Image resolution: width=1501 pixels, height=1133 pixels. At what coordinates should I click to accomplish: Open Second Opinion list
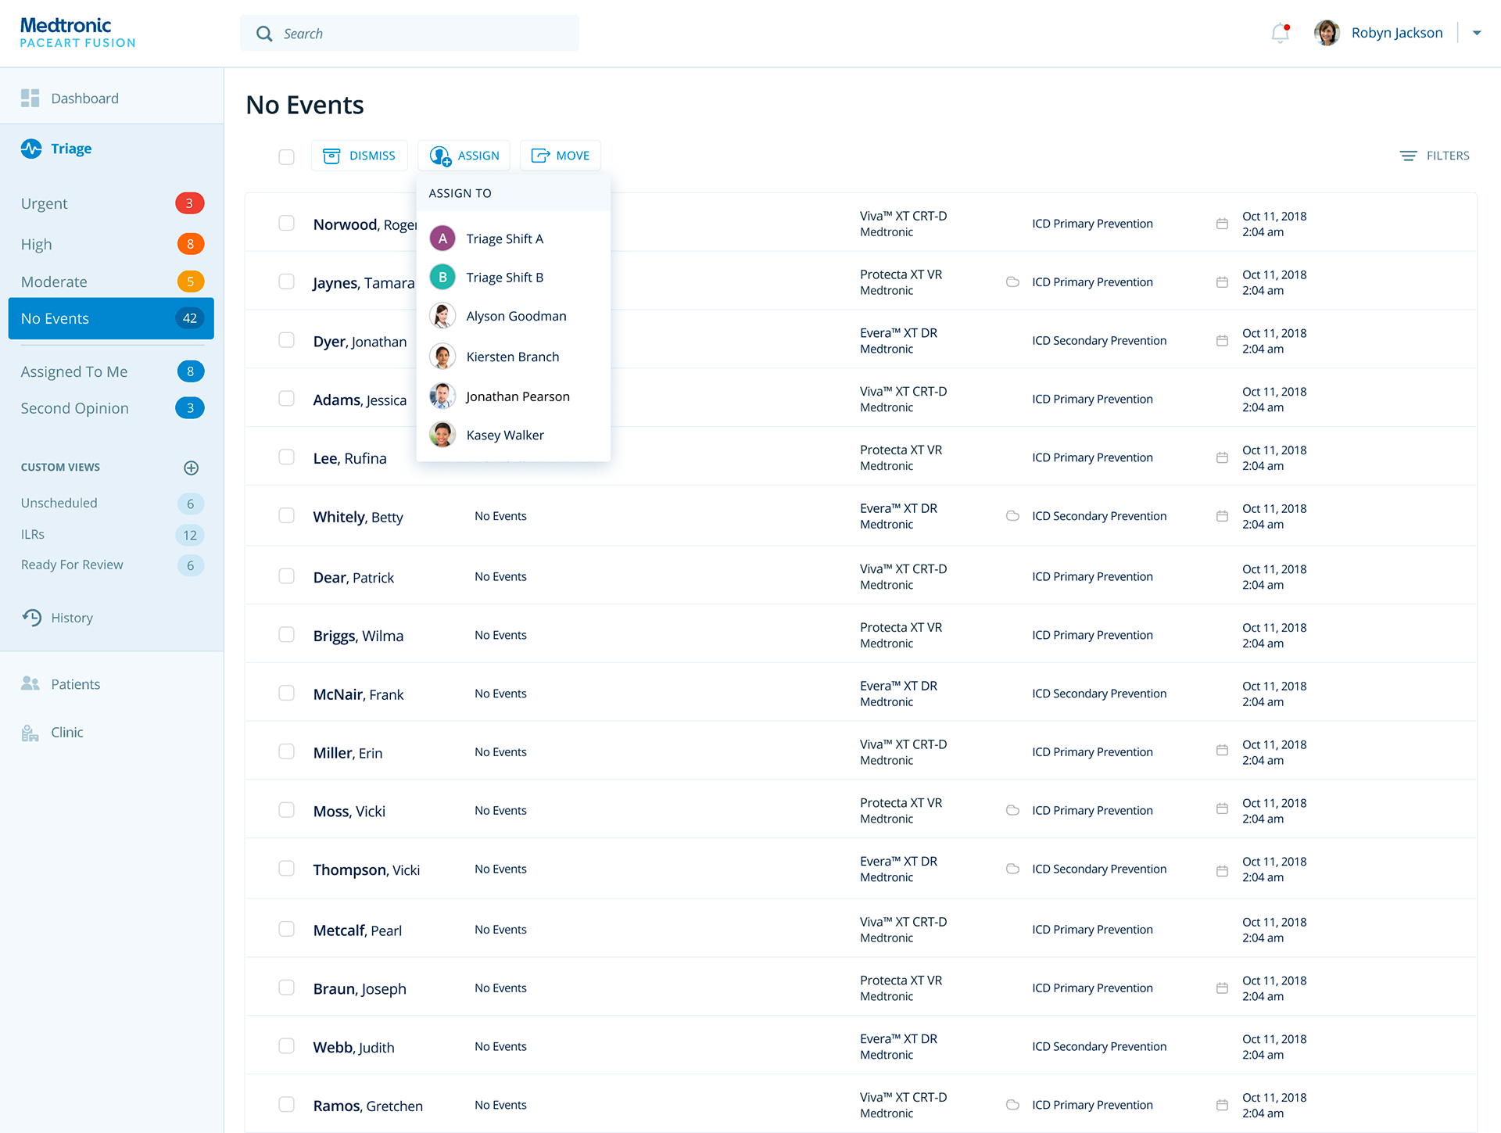pyautogui.click(x=111, y=408)
